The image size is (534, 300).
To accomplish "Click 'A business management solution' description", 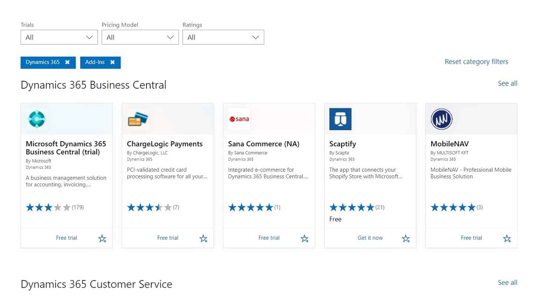I will point(66,181).
